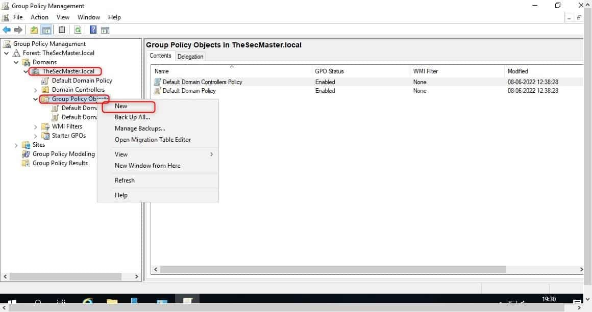
Task: Click the Up One Level folder icon
Action: pos(34,30)
